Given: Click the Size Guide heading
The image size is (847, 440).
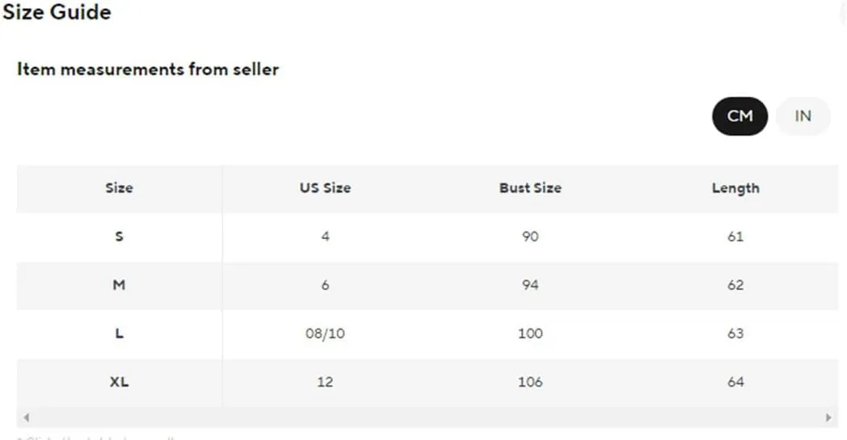Looking at the screenshot, I should pyautogui.click(x=57, y=12).
